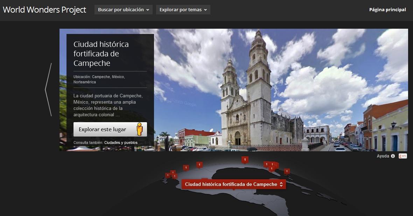The image size is (413, 216).
Task: Click the description text about La ciudad portuaria
Action: pyautogui.click(x=108, y=105)
